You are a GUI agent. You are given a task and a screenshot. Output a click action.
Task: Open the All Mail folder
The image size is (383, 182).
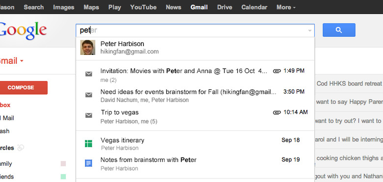(7, 118)
